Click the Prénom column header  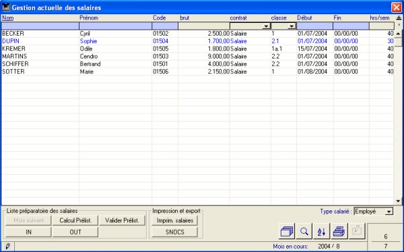[89, 17]
